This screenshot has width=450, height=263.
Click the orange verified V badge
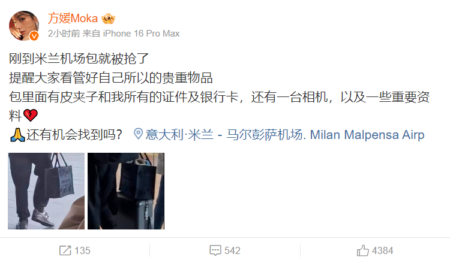pyautogui.click(x=34, y=36)
